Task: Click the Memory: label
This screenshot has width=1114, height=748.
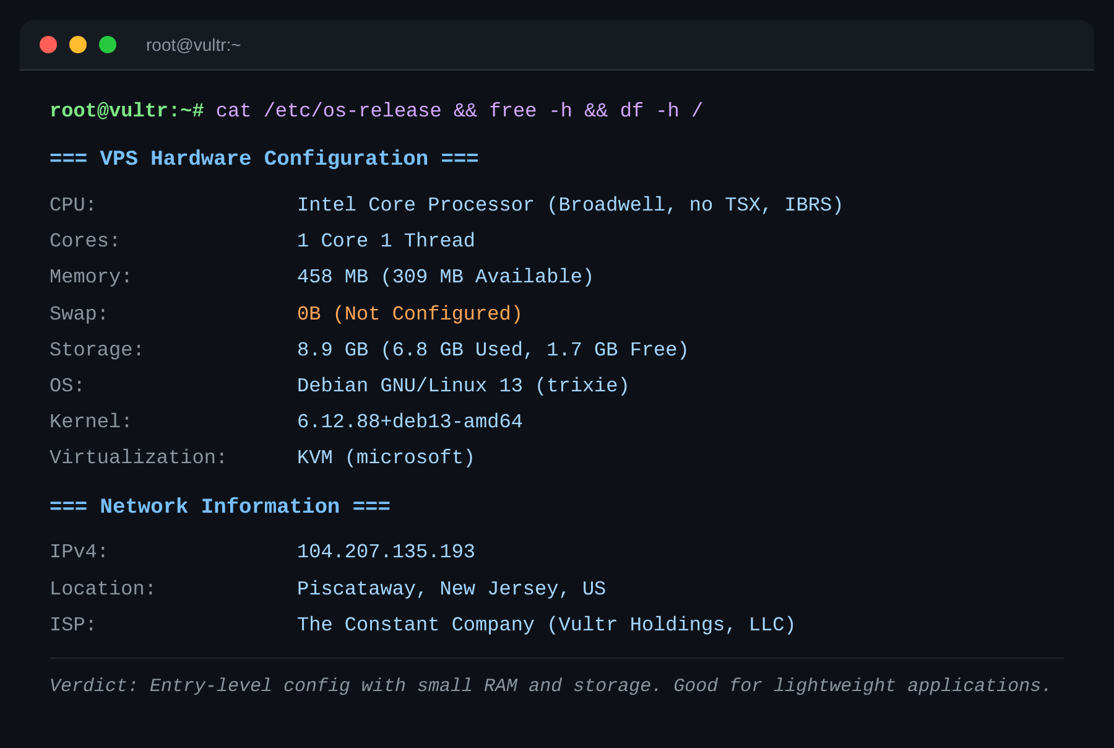Action: tap(90, 276)
